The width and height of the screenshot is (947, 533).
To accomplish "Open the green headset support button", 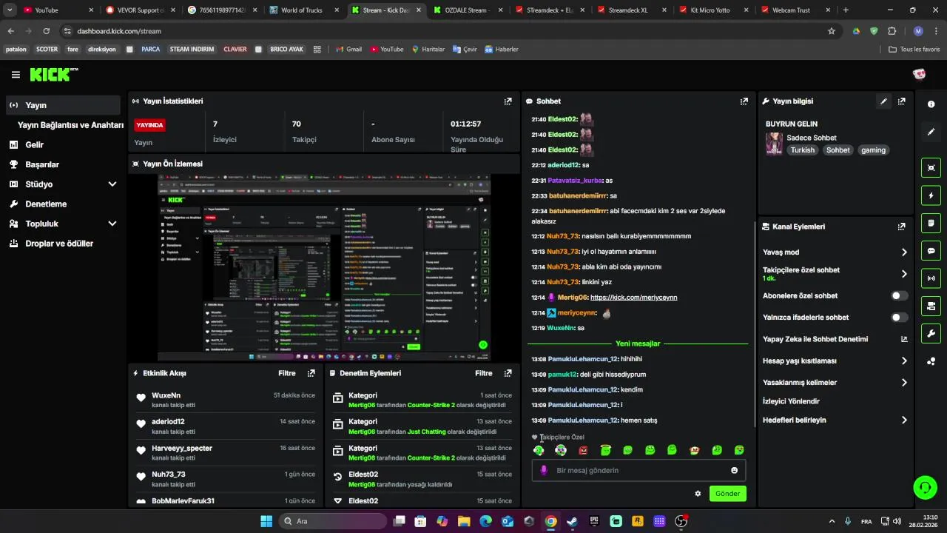I will pos(925,487).
